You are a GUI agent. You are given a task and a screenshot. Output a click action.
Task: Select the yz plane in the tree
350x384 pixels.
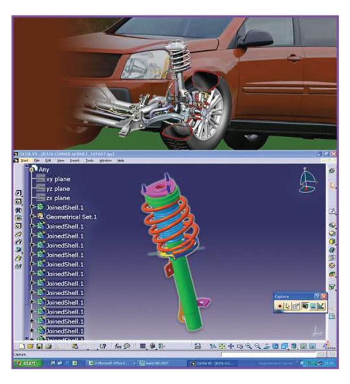pyautogui.click(x=58, y=189)
